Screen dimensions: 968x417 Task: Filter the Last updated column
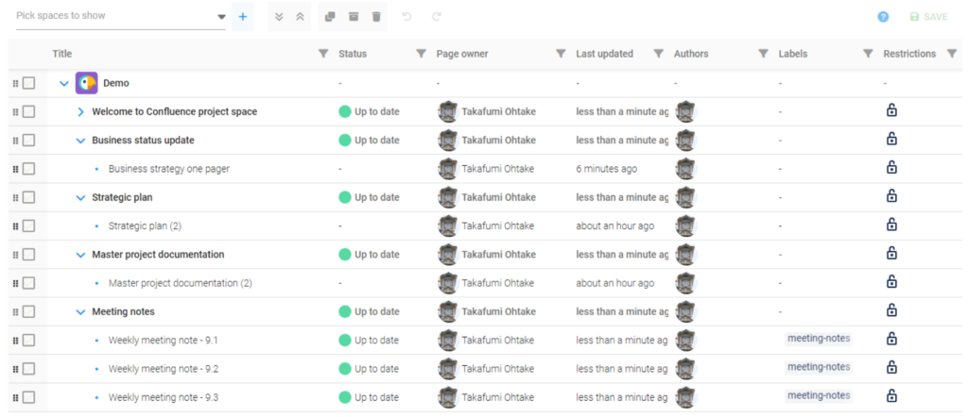659,54
